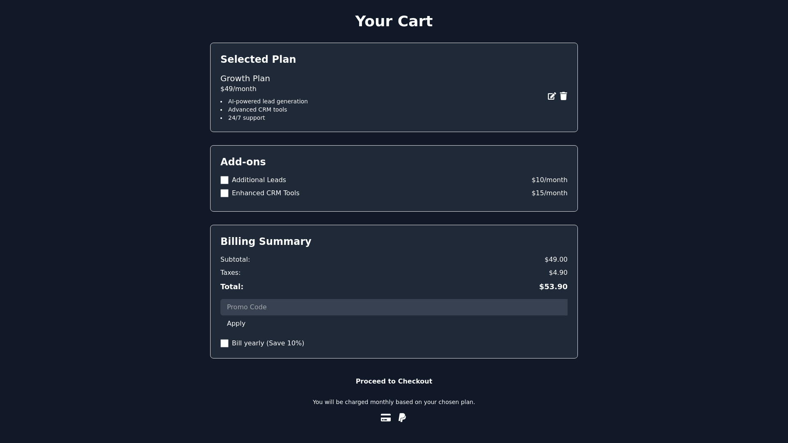Click the Billing Summary section heading
This screenshot has height=443, width=788.
pyautogui.click(x=266, y=242)
